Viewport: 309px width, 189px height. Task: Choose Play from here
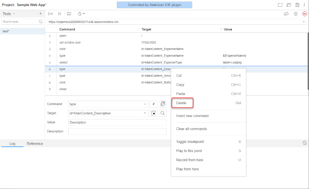tap(208, 169)
